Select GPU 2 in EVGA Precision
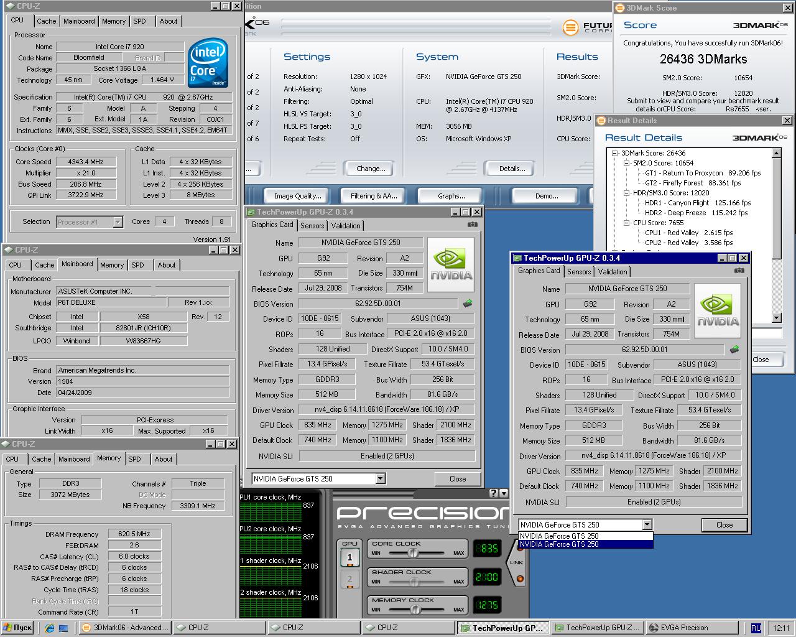This screenshot has height=637, width=796. [x=349, y=579]
